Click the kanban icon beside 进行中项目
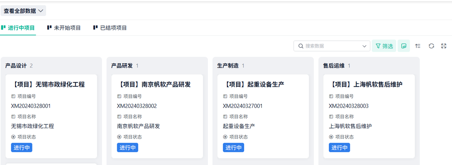Screen dimensions: 452x165 [3, 27]
